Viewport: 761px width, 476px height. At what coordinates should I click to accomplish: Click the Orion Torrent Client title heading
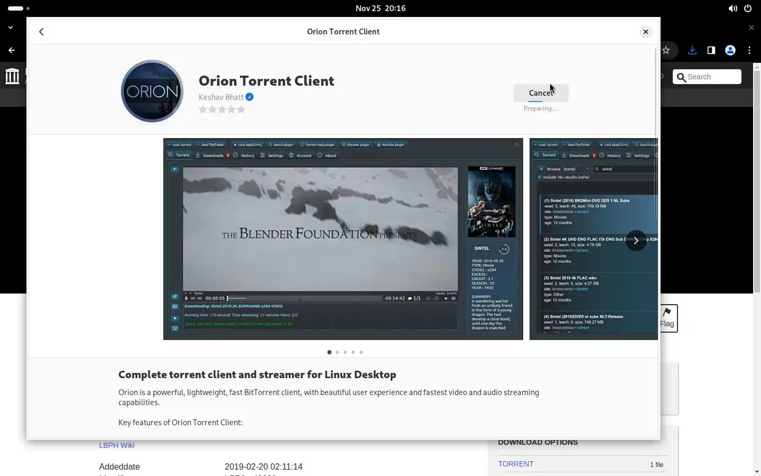pyautogui.click(x=266, y=80)
